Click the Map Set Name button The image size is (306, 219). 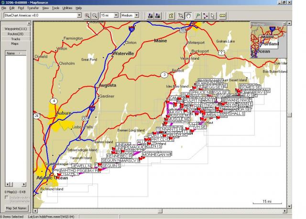16,208
